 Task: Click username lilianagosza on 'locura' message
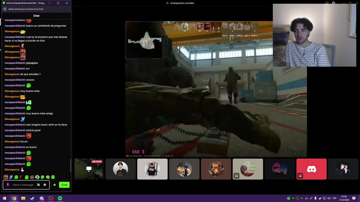coord(12,141)
